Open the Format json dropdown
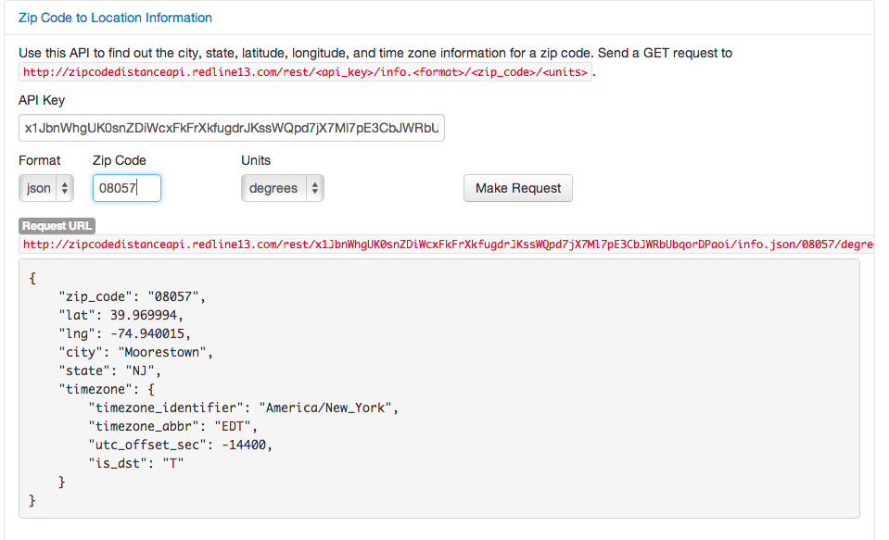Viewport: 889px width, 540px height. click(x=46, y=188)
